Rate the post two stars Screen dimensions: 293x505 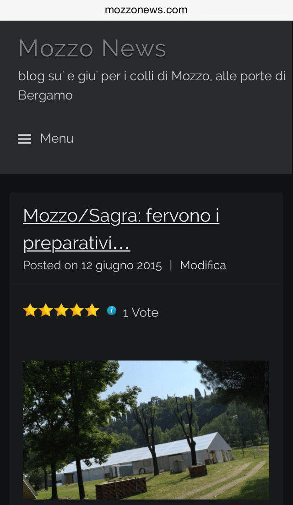tap(46, 311)
